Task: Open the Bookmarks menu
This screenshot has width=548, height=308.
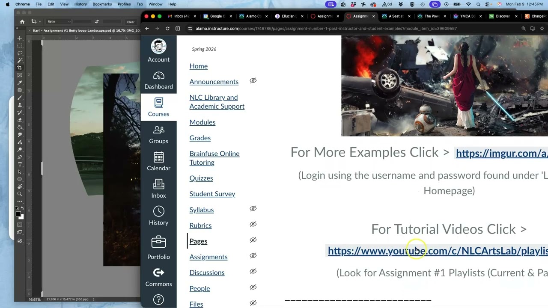Action: point(102,4)
